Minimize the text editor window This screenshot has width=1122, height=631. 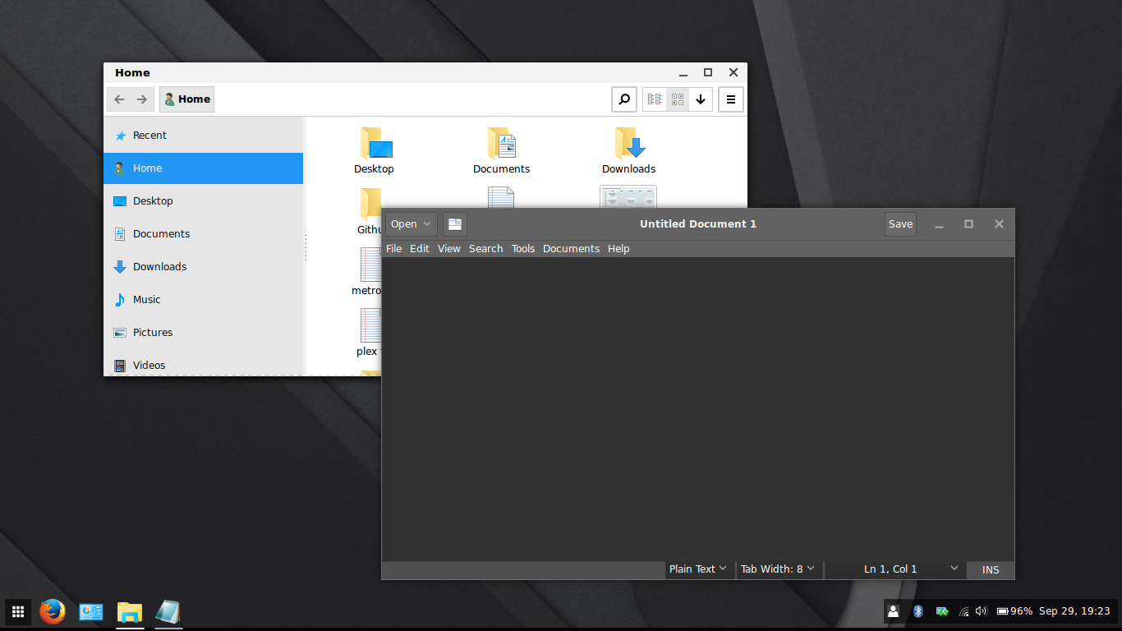pyautogui.click(x=939, y=224)
